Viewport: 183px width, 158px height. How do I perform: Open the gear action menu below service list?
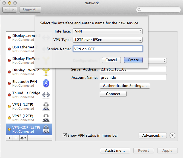coord(23,138)
